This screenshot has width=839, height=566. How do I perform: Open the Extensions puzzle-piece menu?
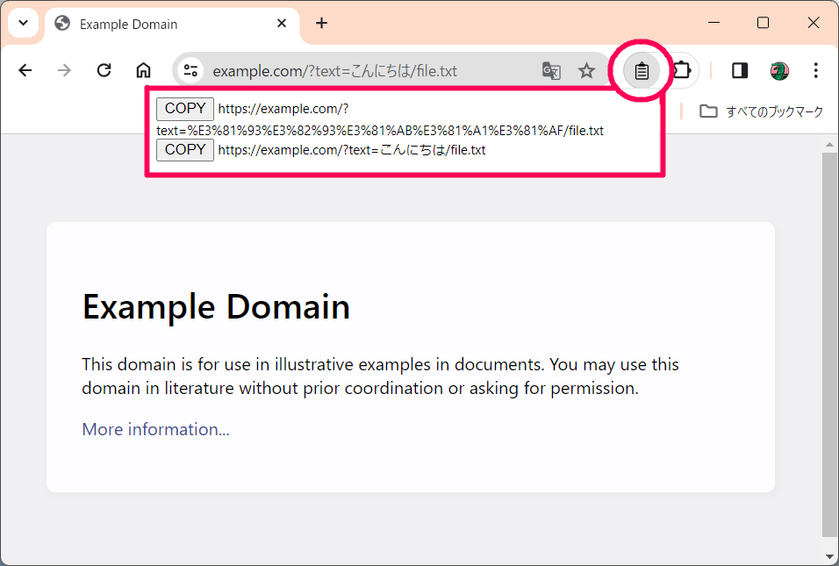coord(680,70)
